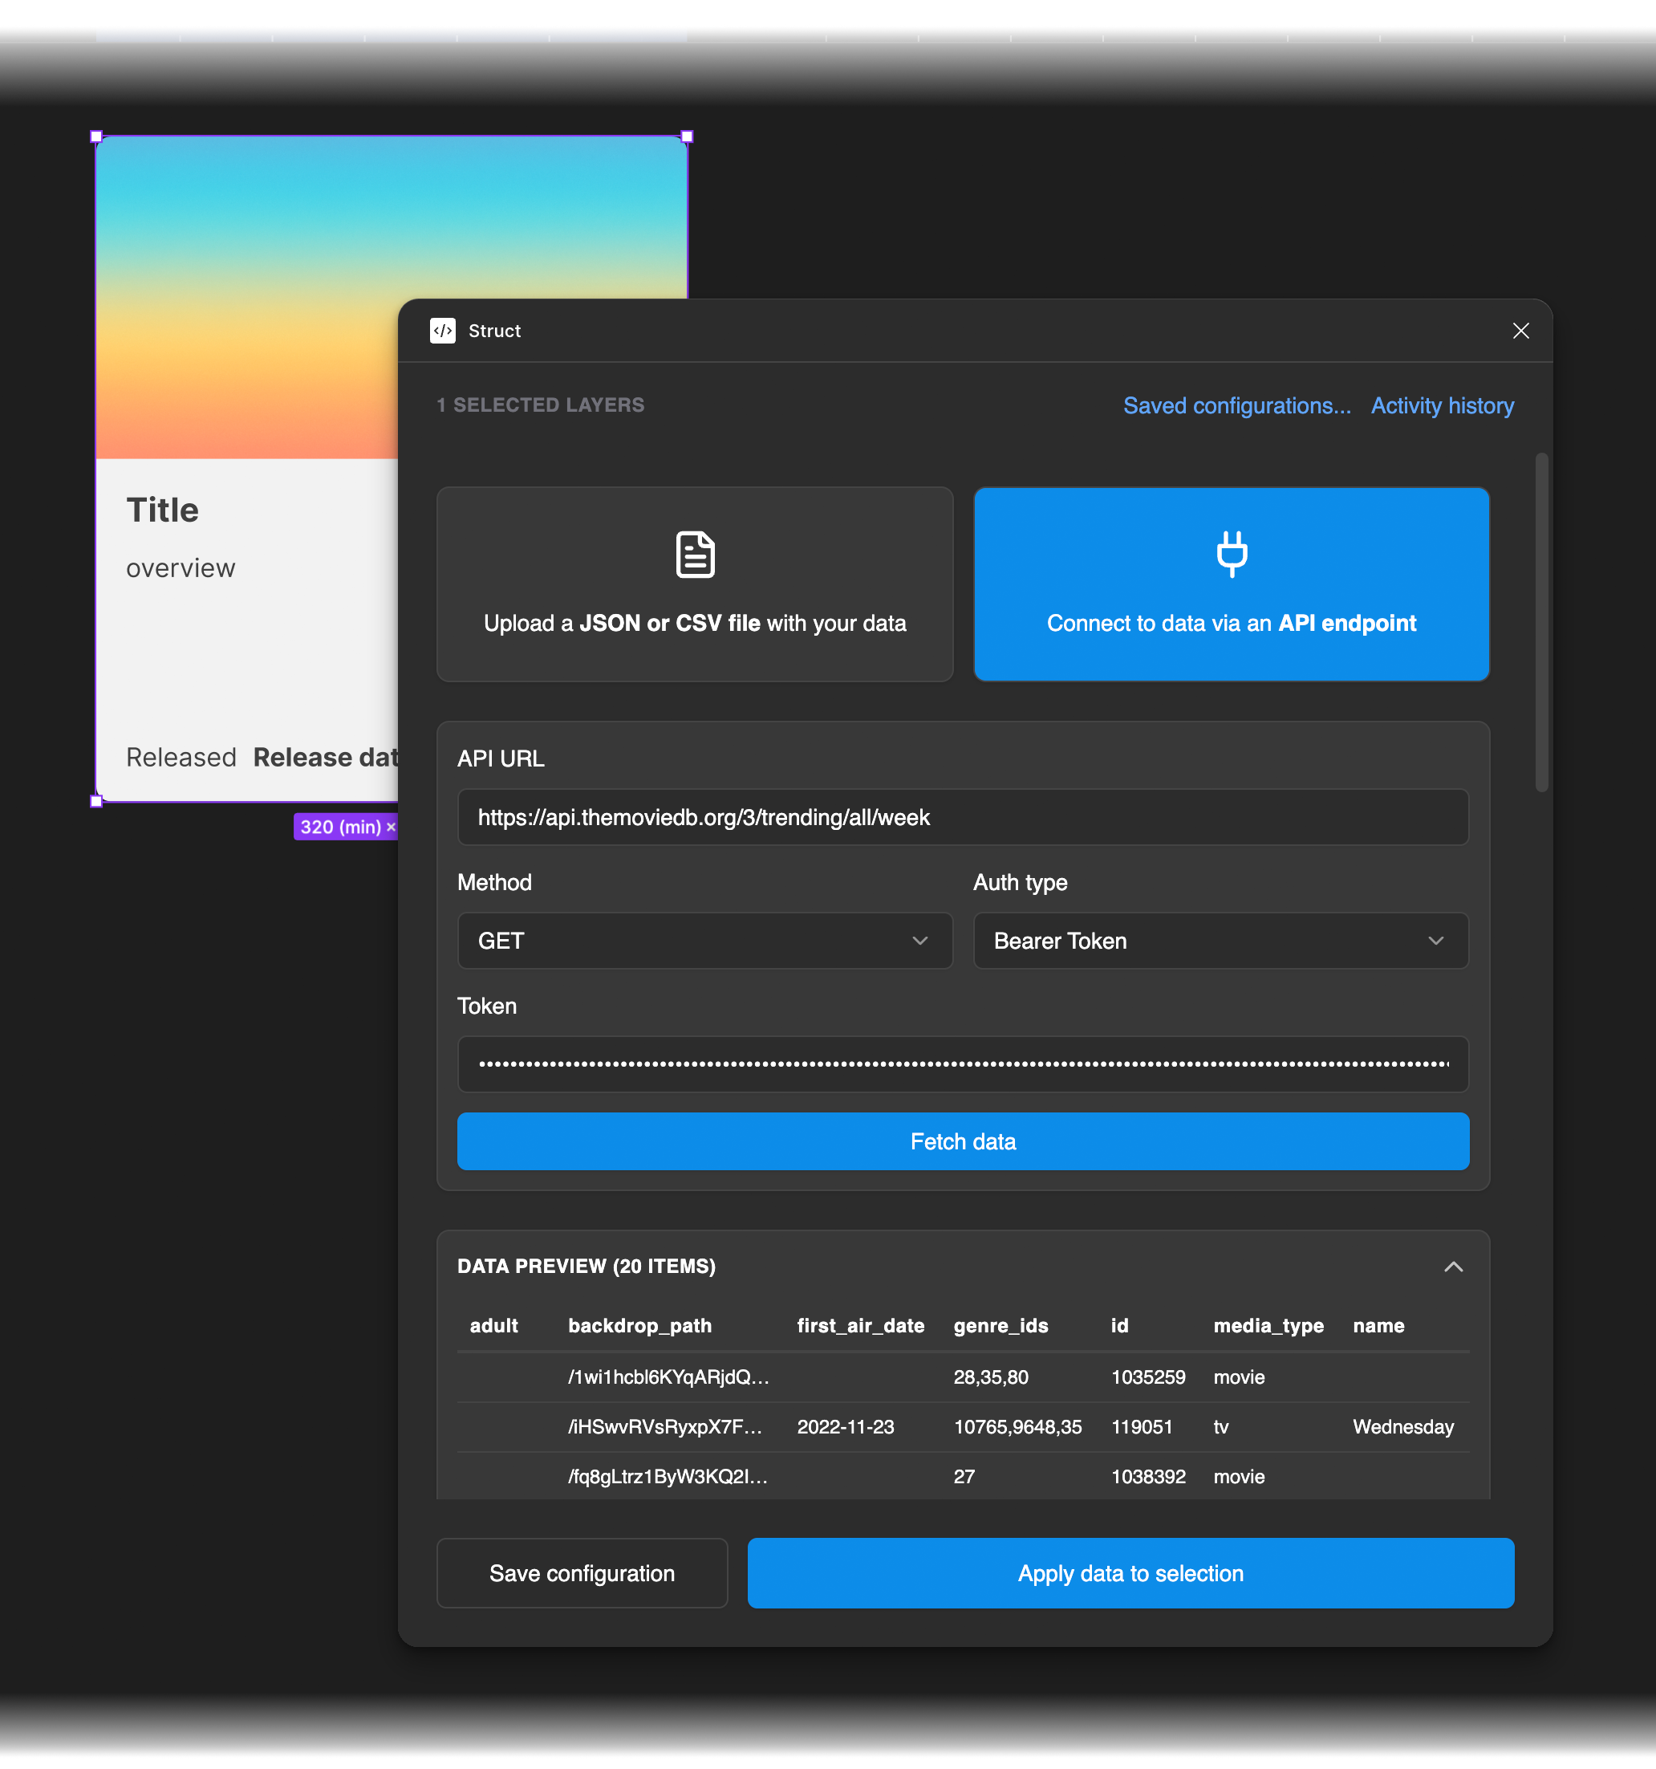
Task: Click the Struct plugin code icon
Action: click(x=443, y=330)
